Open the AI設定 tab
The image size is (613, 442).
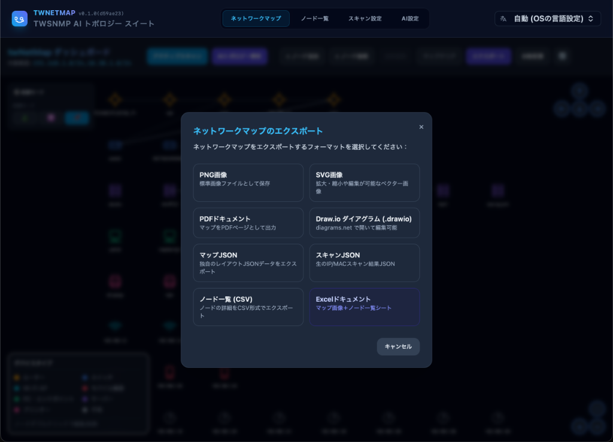coord(409,19)
